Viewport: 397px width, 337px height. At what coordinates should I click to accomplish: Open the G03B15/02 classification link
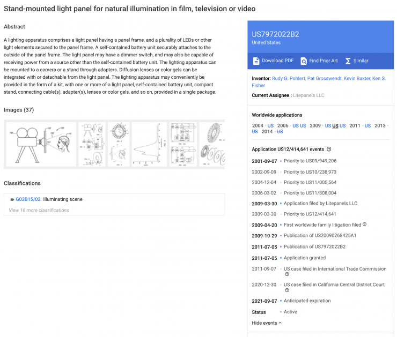pyautogui.click(x=28, y=199)
